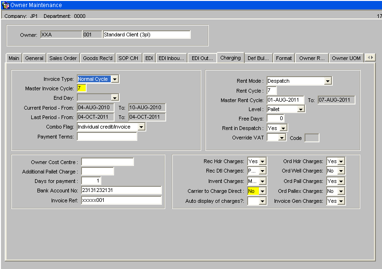This screenshot has width=382, height=269.
Task: Click the VAT Code field
Action: click(312, 138)
